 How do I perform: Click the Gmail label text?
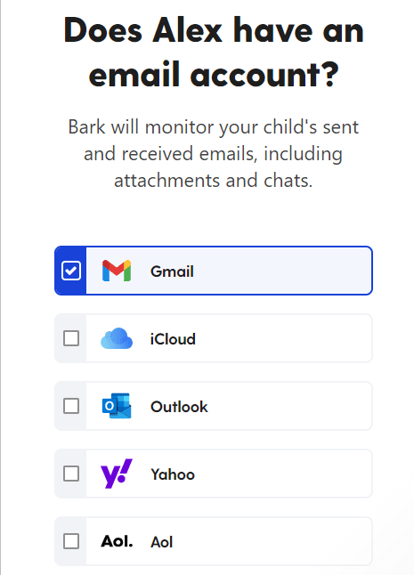pos(172,271)
